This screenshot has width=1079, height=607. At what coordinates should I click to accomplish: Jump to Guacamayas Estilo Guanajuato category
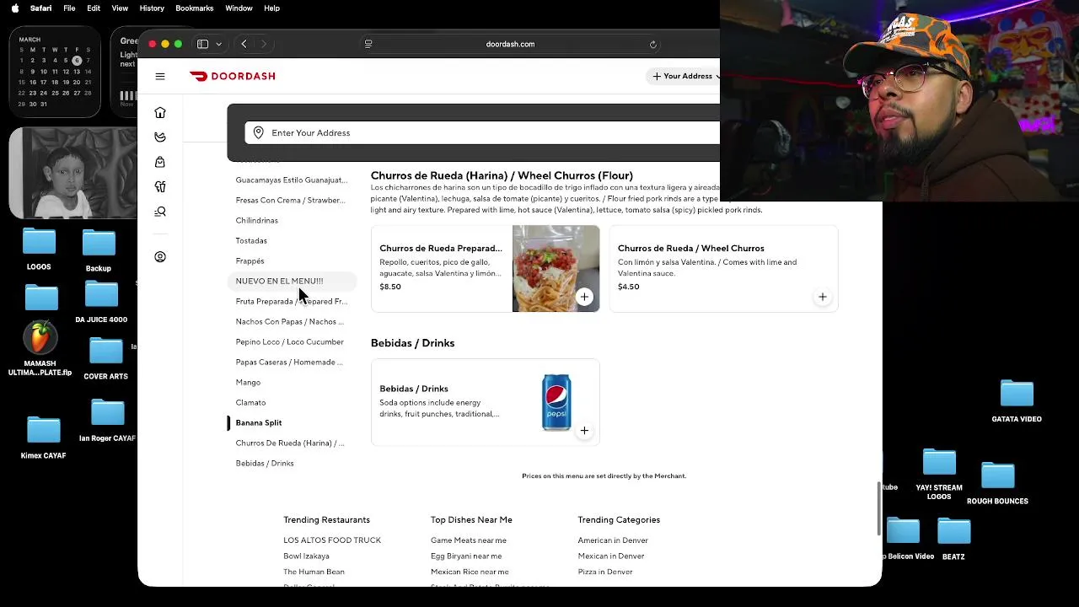[292, 180]
